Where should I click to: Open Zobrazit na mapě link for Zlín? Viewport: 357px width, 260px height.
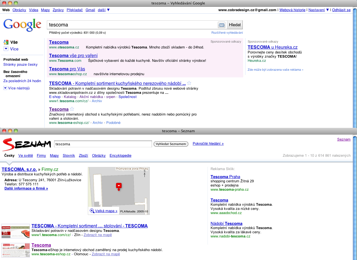coord(98,235)
